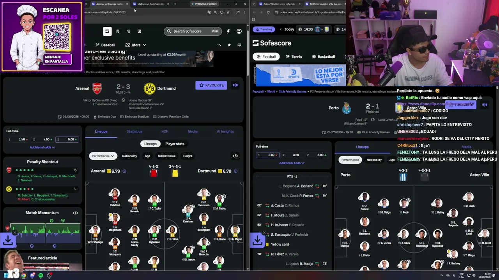Open Chrome from the taskbar
This screenshot has height=280, width=499.
coord(24,275)
